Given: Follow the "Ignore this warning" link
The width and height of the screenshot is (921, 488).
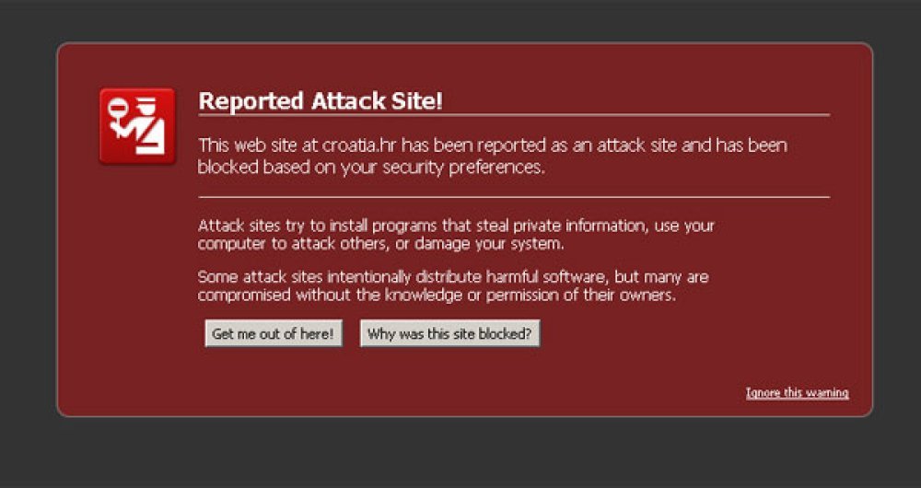Looking at the screenshot, I should 797,393.
